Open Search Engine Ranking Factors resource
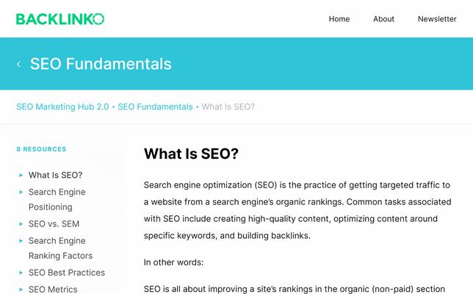Screen dimensions: 473x294 [x=60, y=248]
